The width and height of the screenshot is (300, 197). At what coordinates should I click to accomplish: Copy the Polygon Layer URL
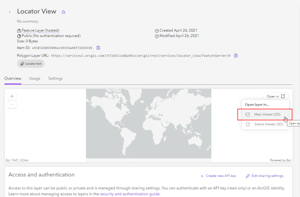click(236, 56)
